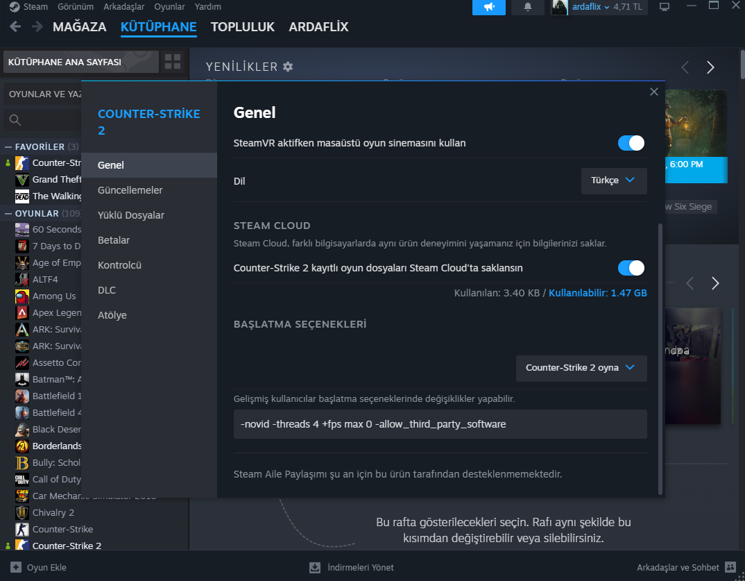The image size is (745, 581).
Task: Close the properties dialog
Action: tap(653, 92)
